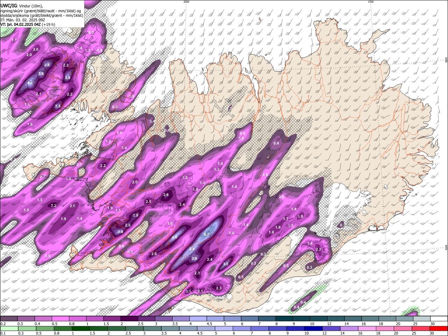Select the dark teal 8–9 swatch in the upper legend

point(284,319)
